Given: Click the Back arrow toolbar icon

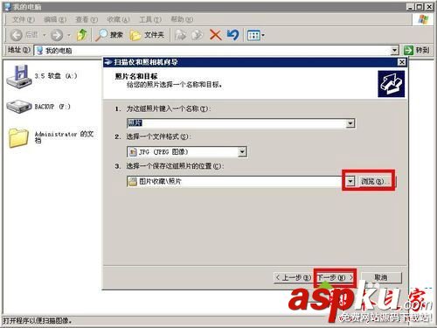Looking at the screenshot, I should tap(17, 35).
